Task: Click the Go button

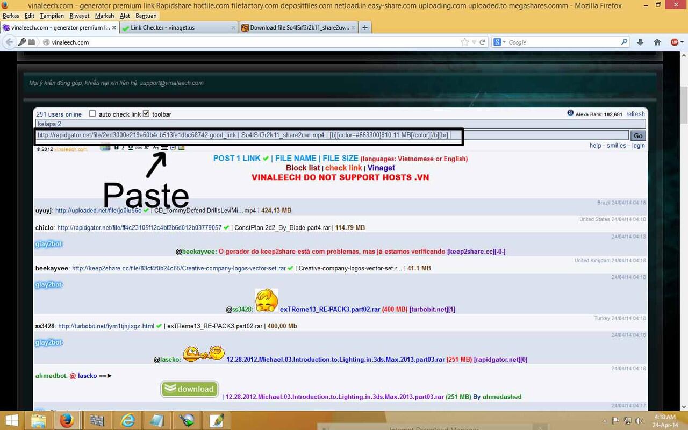Action: (637, 135)
